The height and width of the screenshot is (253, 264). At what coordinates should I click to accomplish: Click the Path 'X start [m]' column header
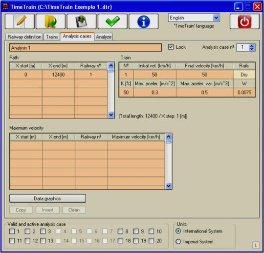click(x=25, y=66)
